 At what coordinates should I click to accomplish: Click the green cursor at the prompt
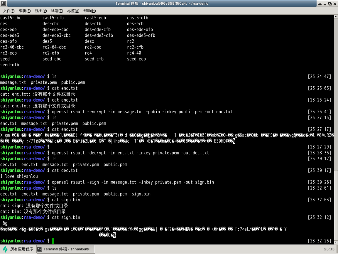[x=53, y=241]
